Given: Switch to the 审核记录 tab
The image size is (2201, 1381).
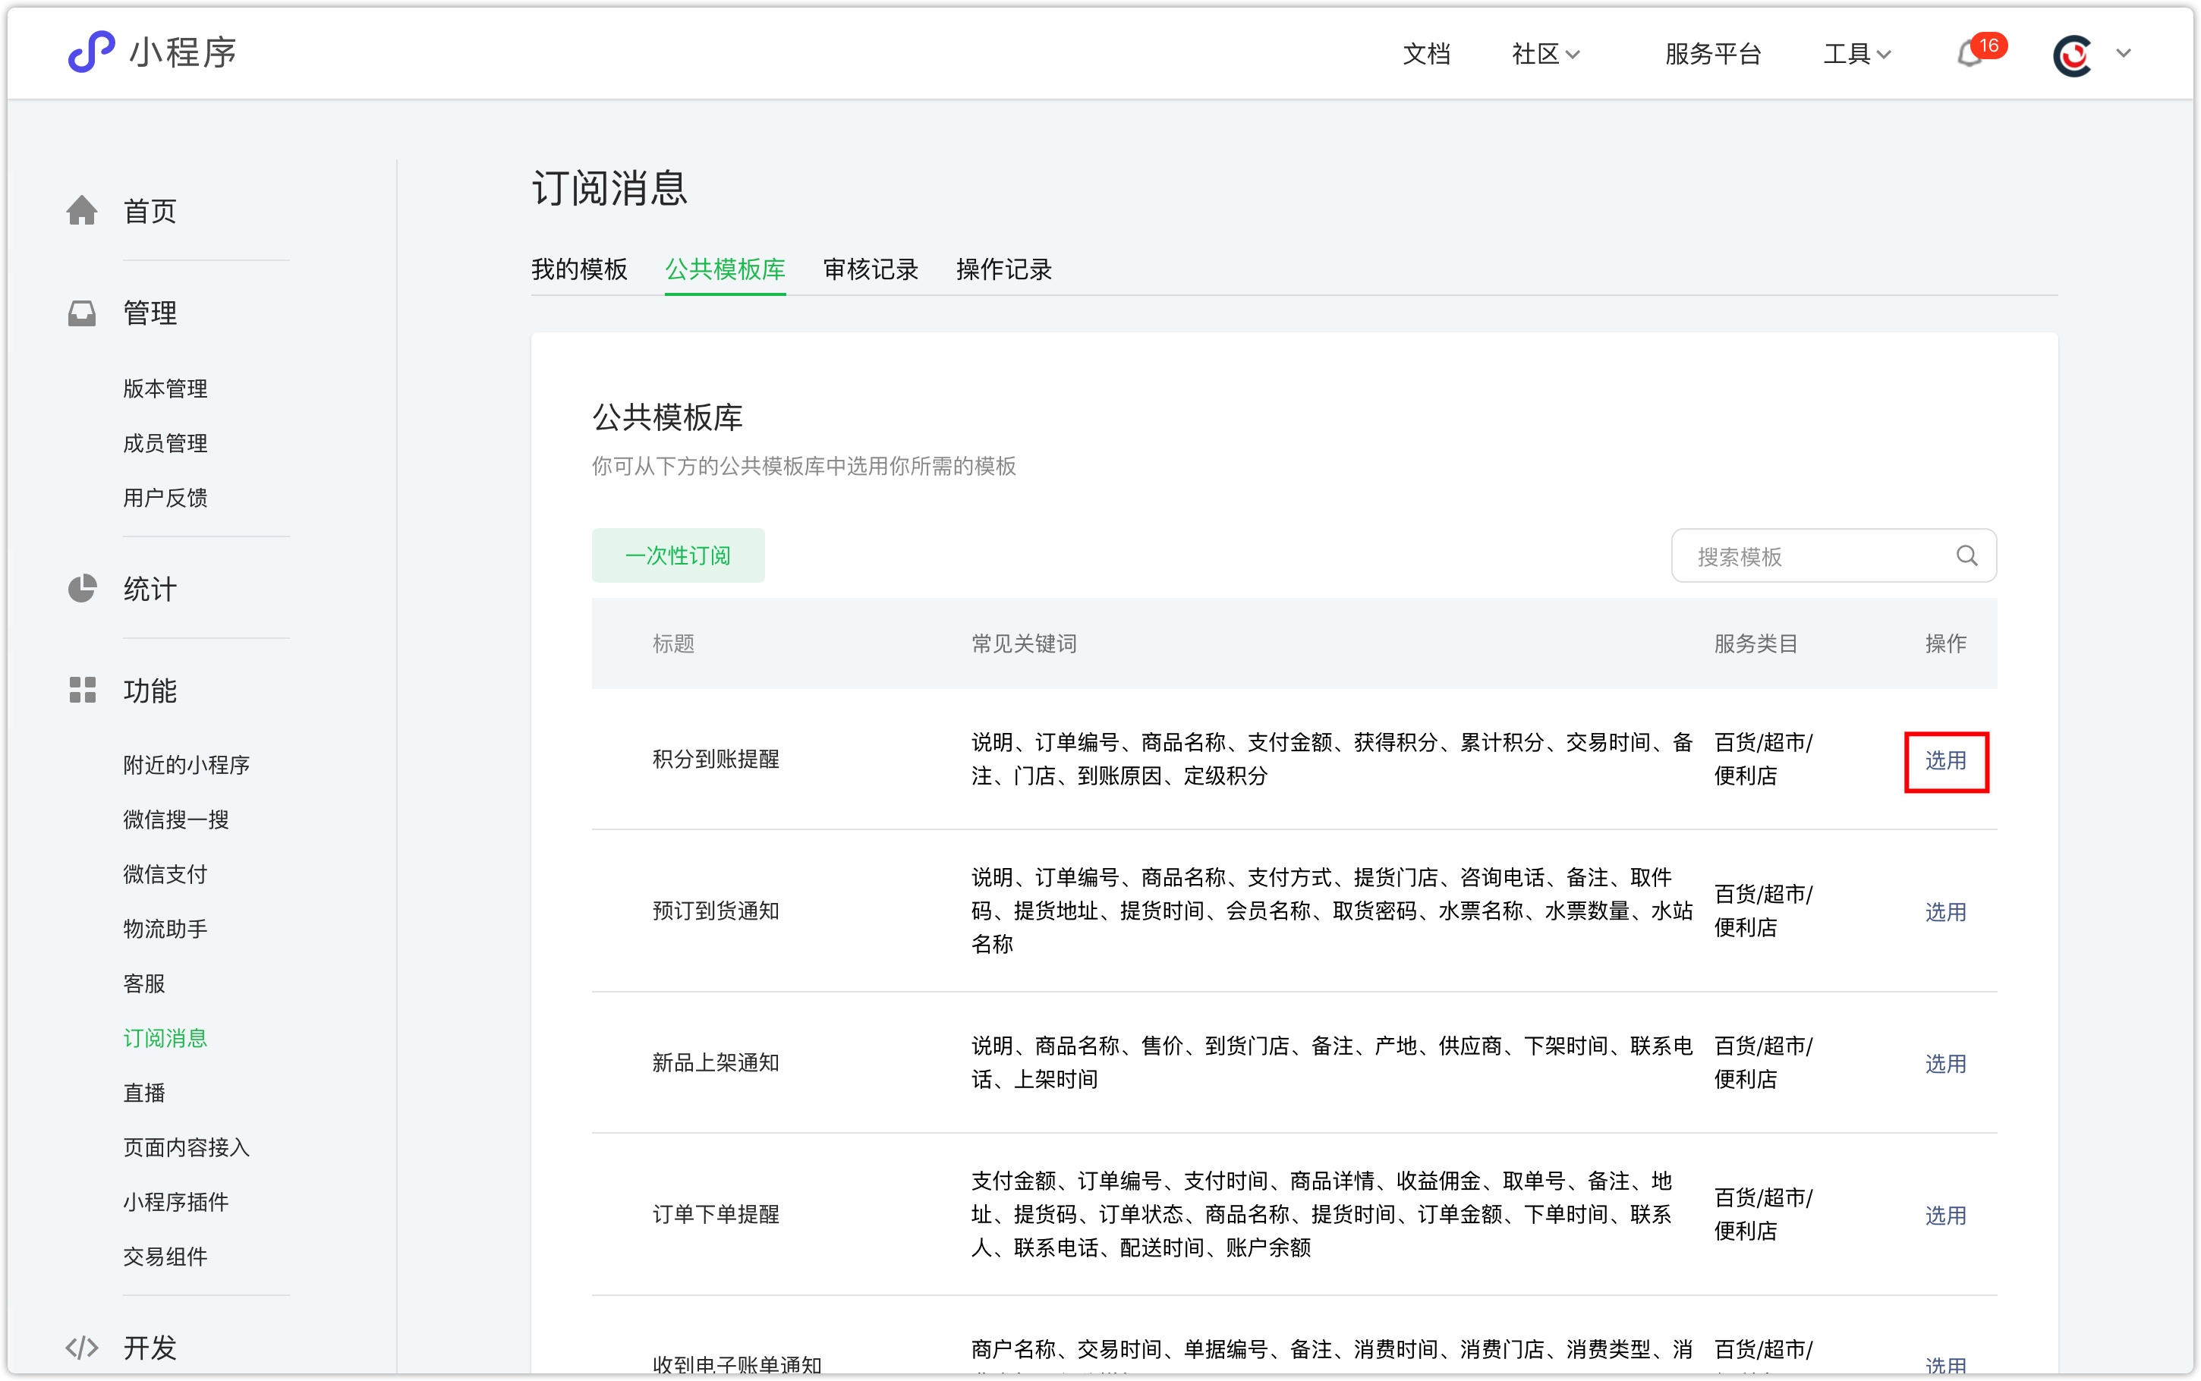Looking at the screenshot, I should (x=871, y=269).
